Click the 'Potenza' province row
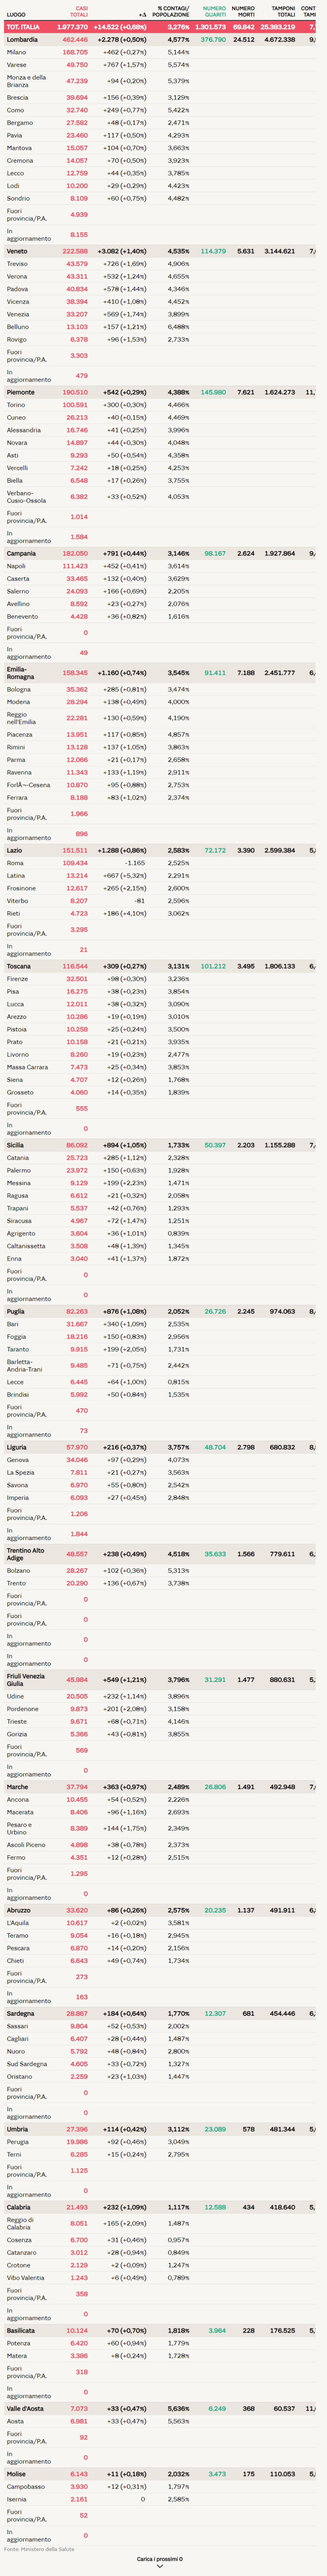 [x=160, y=2343]
